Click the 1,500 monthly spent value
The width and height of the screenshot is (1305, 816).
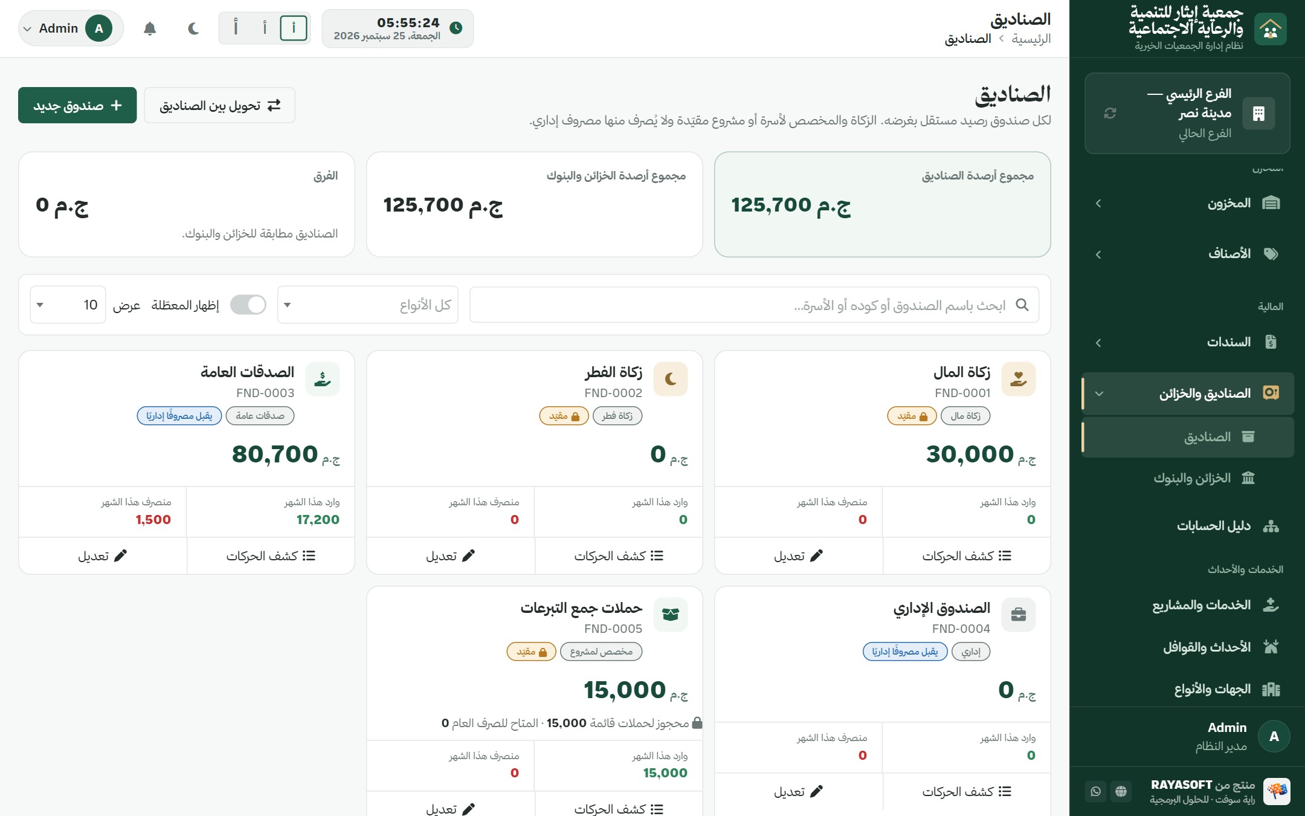point(153,519)
